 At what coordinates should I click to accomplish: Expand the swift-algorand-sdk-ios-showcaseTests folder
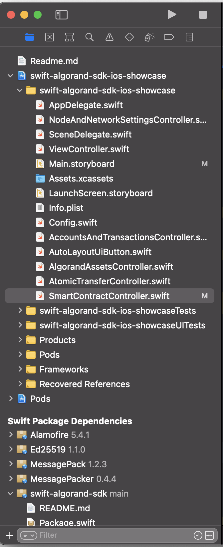click(20, 311)
